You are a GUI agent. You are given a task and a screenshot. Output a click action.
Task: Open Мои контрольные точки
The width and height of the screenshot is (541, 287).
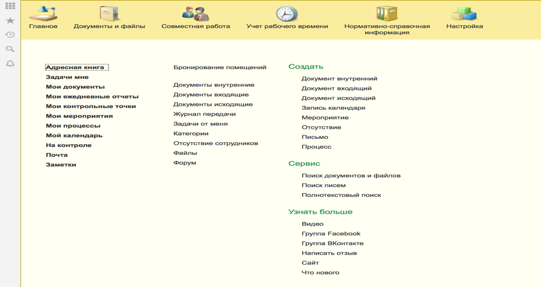tap(91, 106)
